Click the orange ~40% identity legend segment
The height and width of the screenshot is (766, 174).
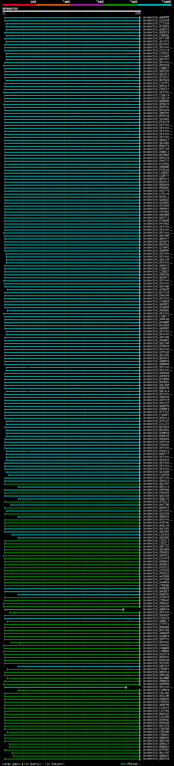(53, 5)
